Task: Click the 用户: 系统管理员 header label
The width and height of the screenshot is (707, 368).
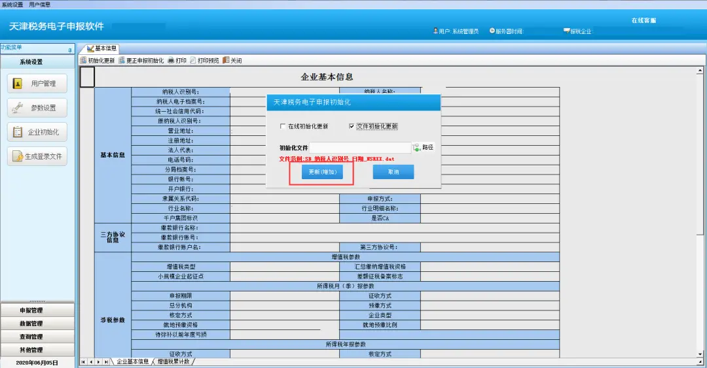Action: [x=456, y=31]
